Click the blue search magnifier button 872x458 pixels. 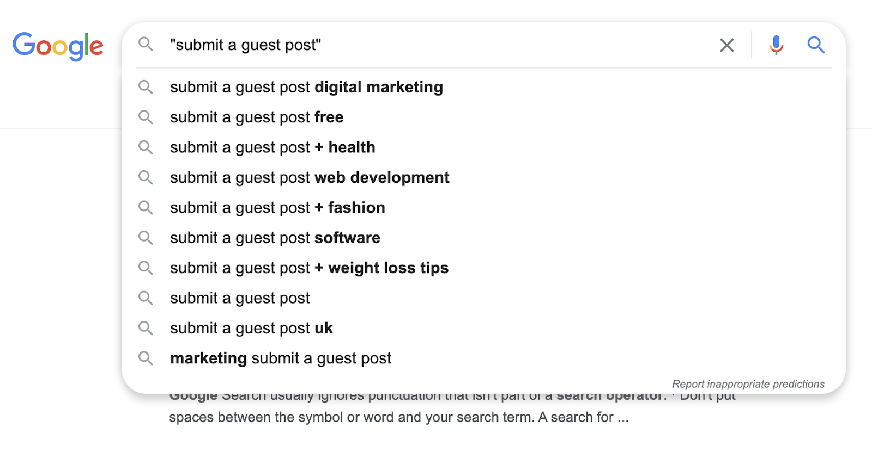[816, 45]
